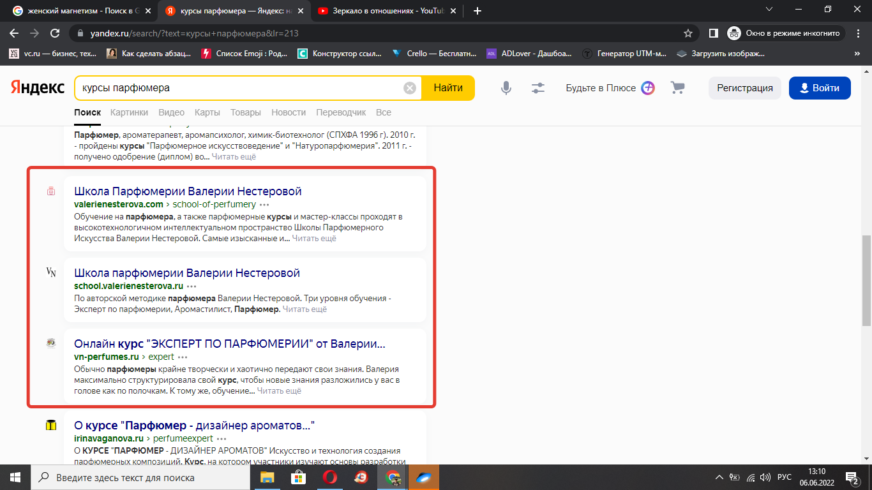This screenshot has height=490, width=872.
Task: Open options menu for vn-perfumes.ru result
Action: click(183, 357)
